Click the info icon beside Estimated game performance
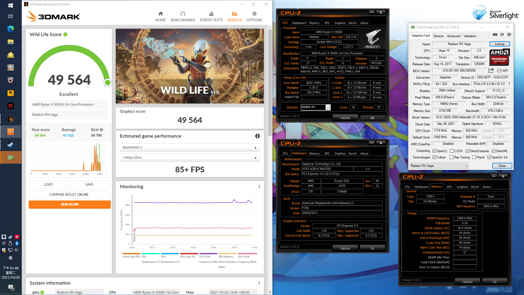 (257, 136)
